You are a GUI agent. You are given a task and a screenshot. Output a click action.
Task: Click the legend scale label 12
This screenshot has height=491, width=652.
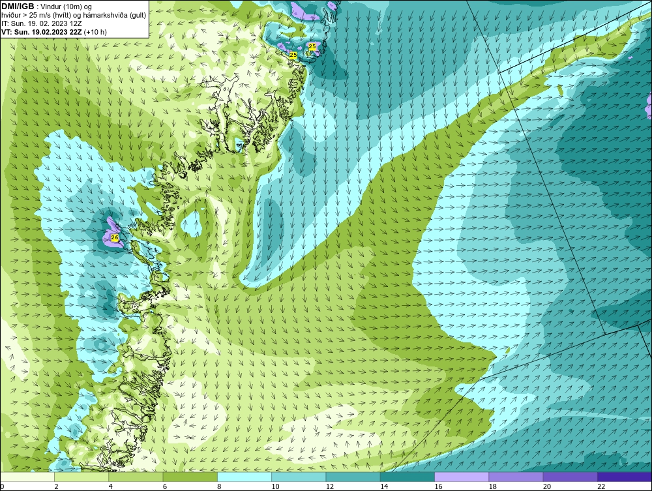coord(330,487)
